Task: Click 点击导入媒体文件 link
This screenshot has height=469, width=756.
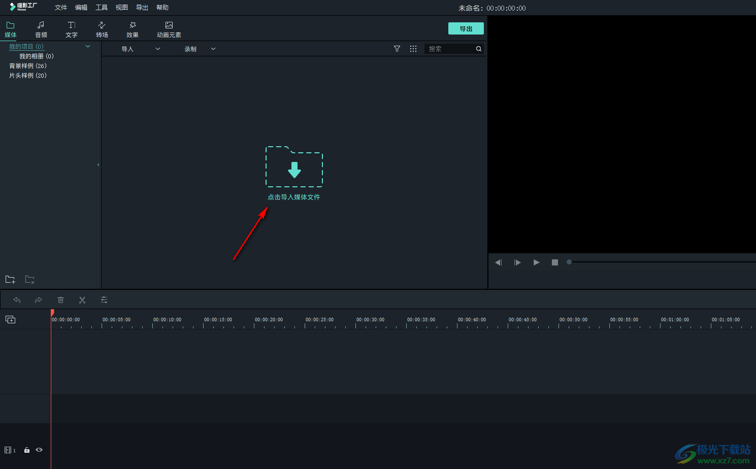Action: click(294, 197)
